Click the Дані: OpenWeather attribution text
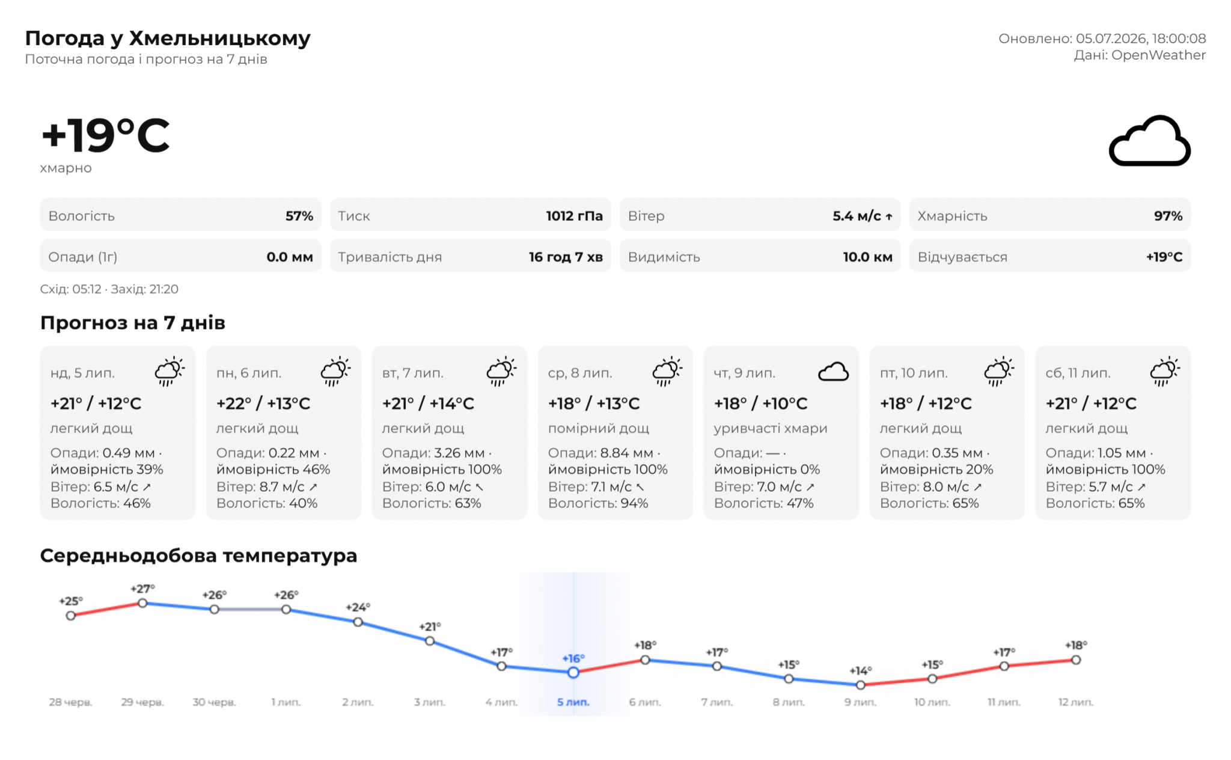The image size is (1231, 760). [1140, 55]
